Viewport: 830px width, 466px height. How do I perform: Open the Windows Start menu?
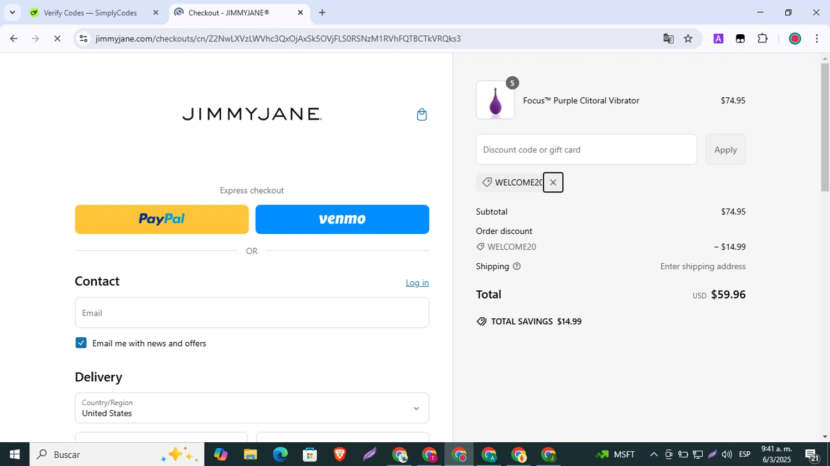[14, 454]
